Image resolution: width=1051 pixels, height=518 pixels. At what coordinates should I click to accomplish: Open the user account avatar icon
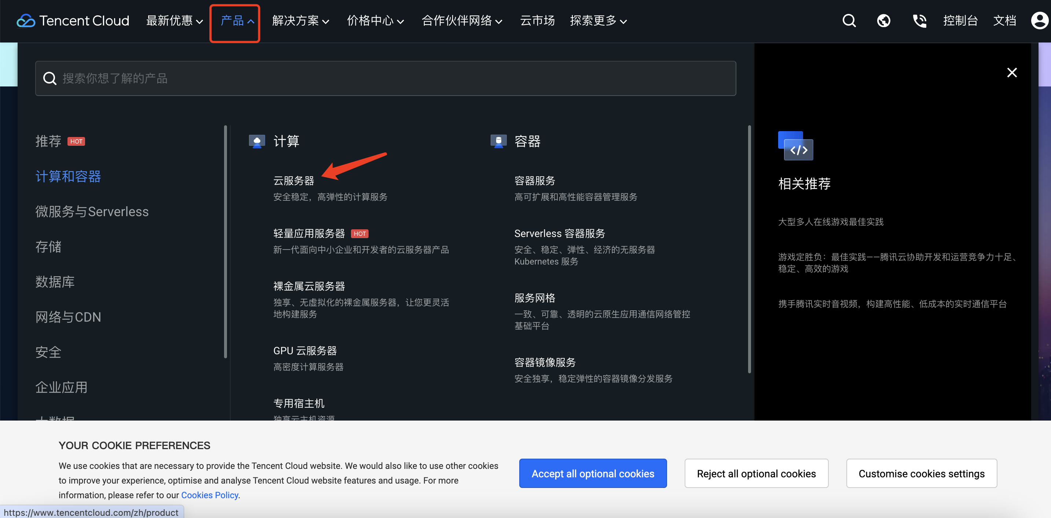tap(1039, 21)
